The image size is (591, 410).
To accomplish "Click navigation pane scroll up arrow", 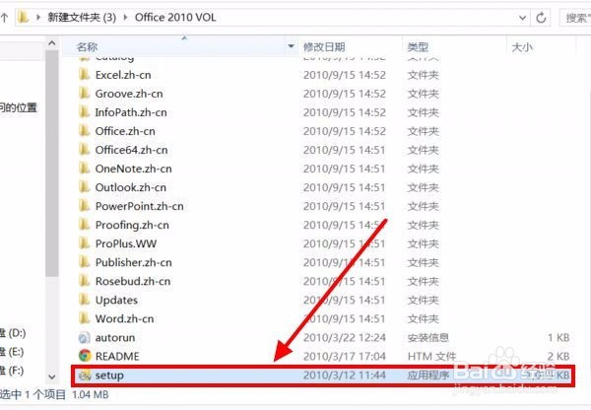I will pos(52,43).
